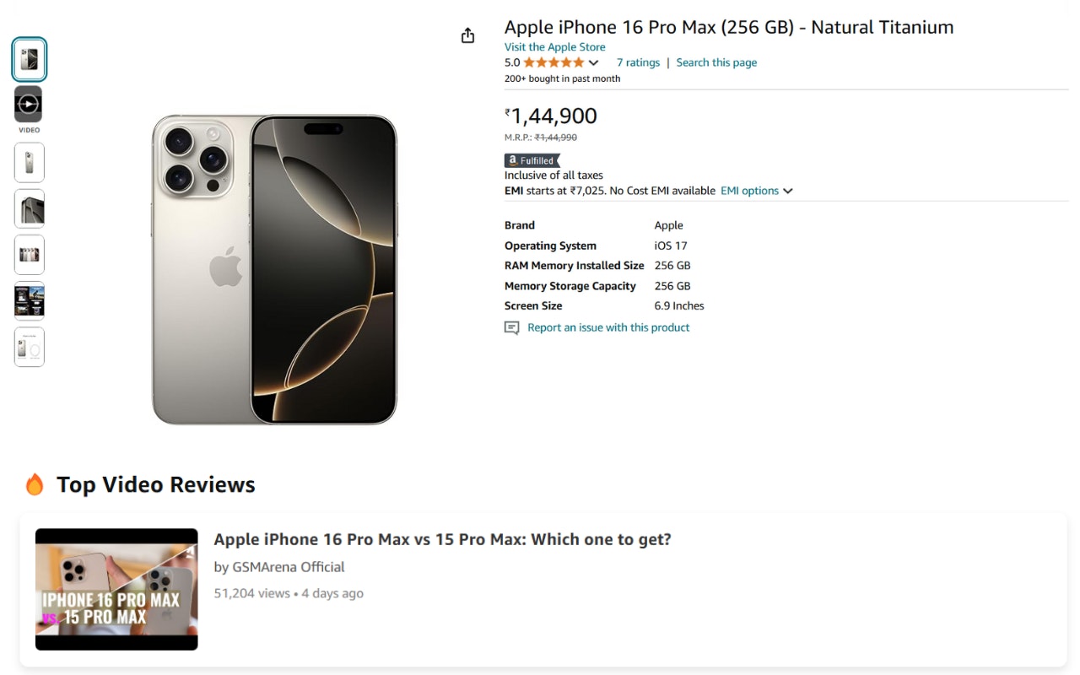Click Search this page link
Viewport: 1080px width, 675px height.
[x=716, y=62]
